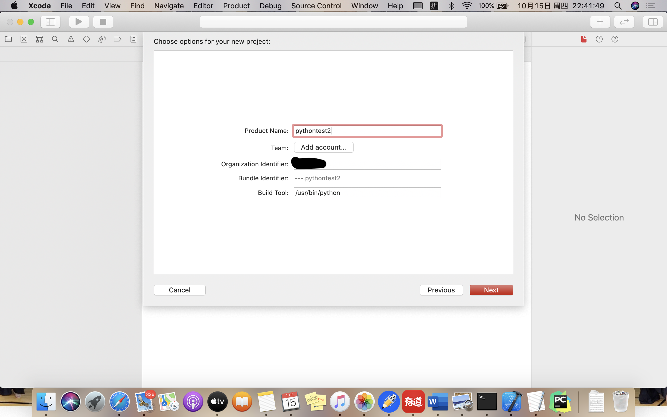Open the Source Control menu

pos(316,5)
